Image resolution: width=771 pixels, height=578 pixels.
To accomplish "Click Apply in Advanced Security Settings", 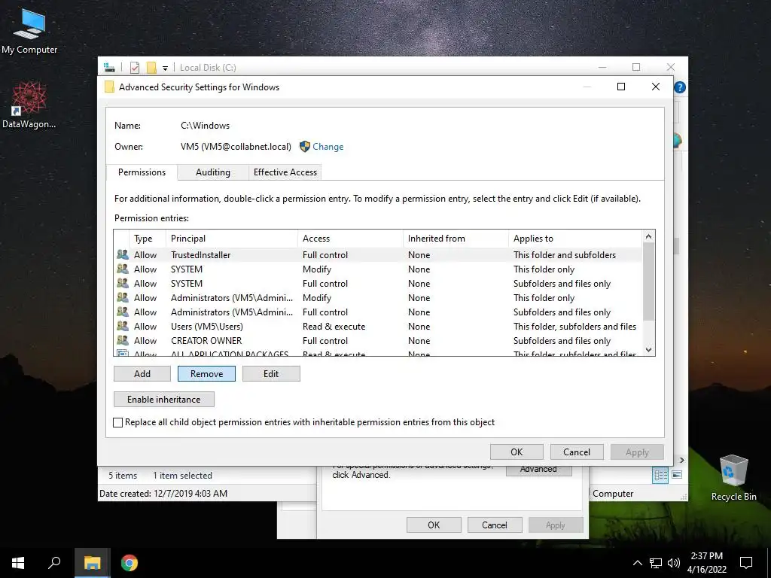I will [637, 452].
